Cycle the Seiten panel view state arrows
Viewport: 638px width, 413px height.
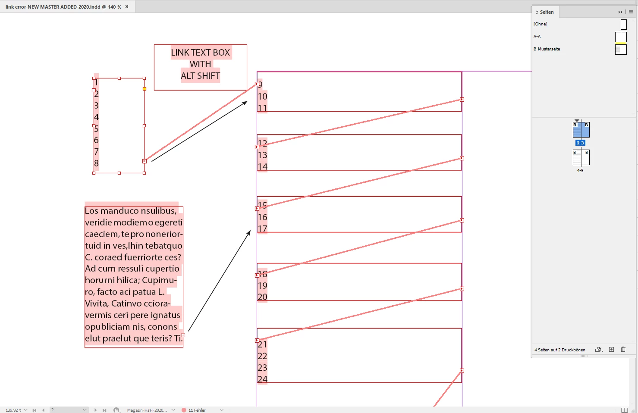coord(537,12)
